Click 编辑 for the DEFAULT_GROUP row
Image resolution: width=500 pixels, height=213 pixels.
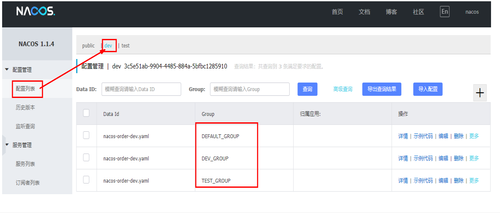click(443, 136)
